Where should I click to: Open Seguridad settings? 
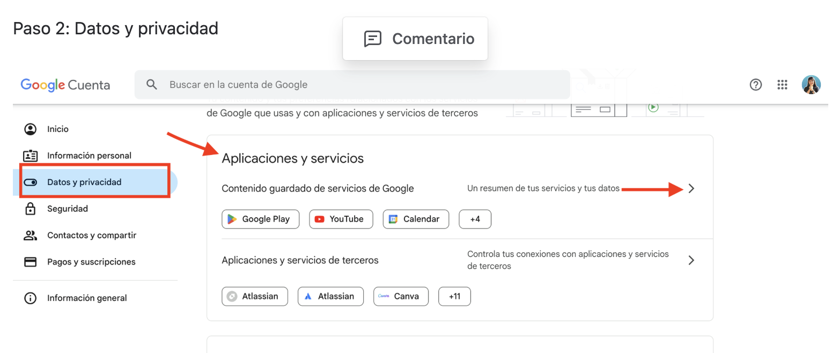(68, 209)
